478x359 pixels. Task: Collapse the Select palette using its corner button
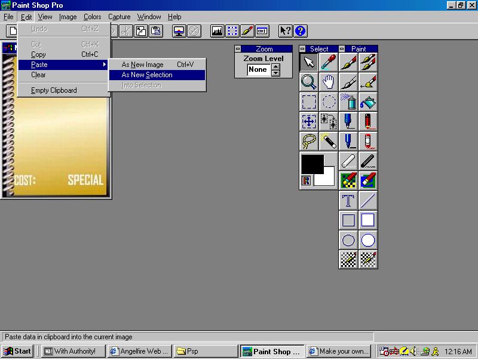[302, 49]
